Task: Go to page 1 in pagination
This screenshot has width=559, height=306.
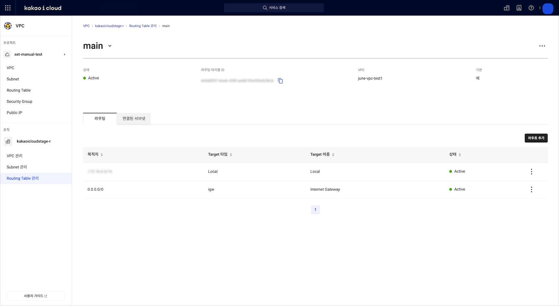Action: point(315,210)
